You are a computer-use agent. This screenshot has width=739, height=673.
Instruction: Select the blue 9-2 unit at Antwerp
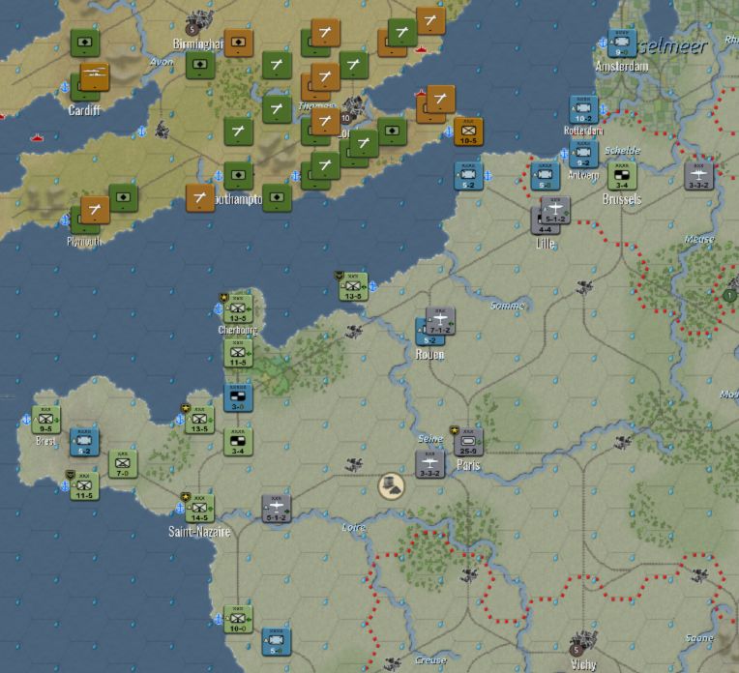(x=583, y=154)
